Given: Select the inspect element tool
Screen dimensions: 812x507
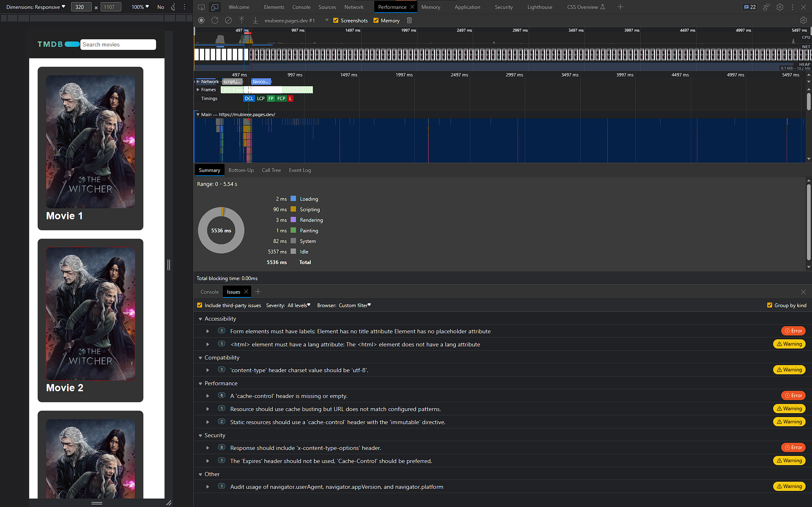Looking at the screenshot, I should click(x=201, y=7).
